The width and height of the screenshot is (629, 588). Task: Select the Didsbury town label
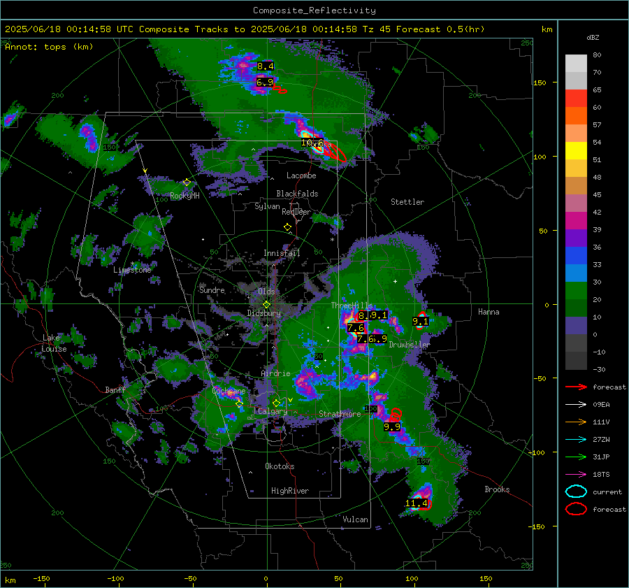point(263,313)
